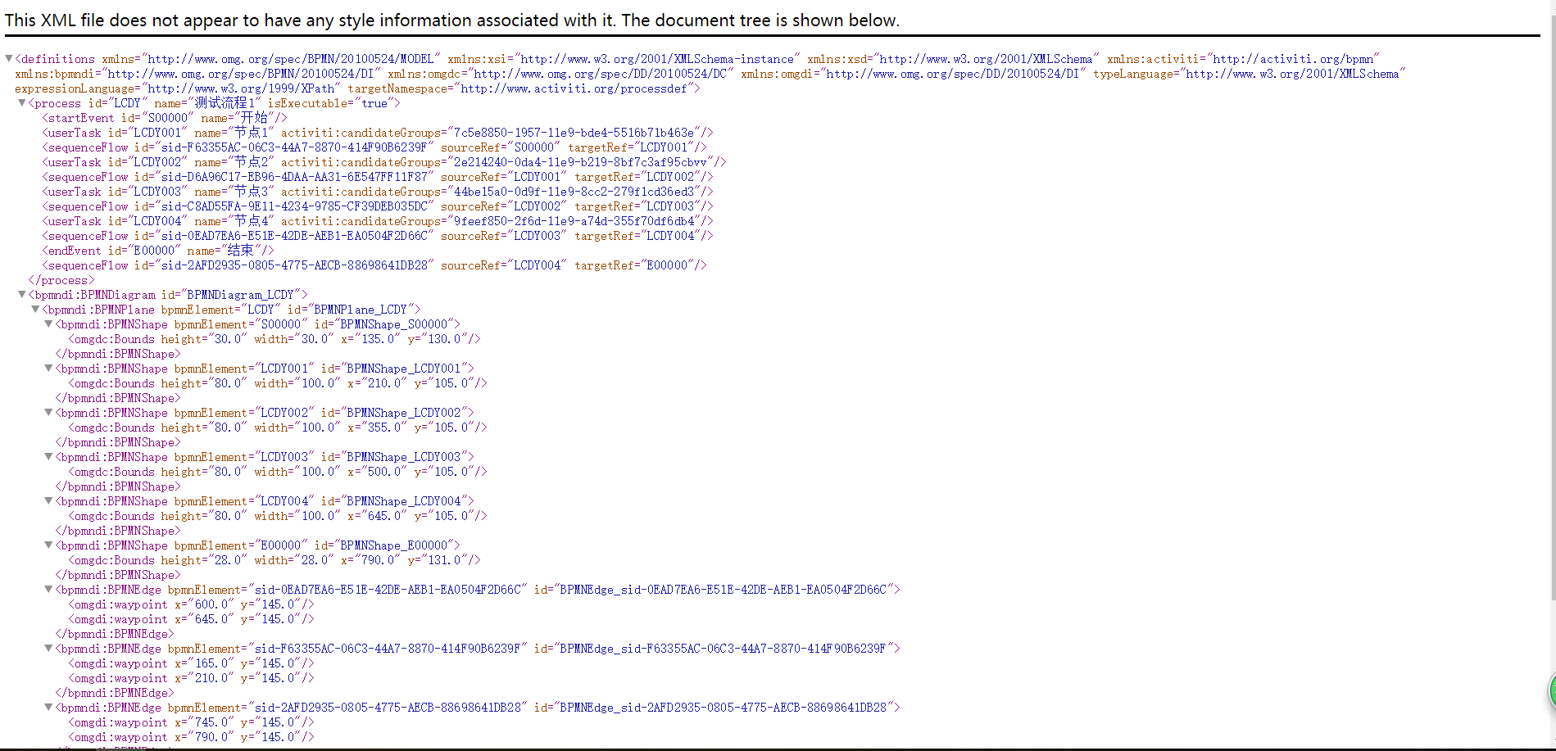Click sequenceFlow with targetRef LCDY004
The width and height of the screenshot is (1556, 751).
coord(378,236)
